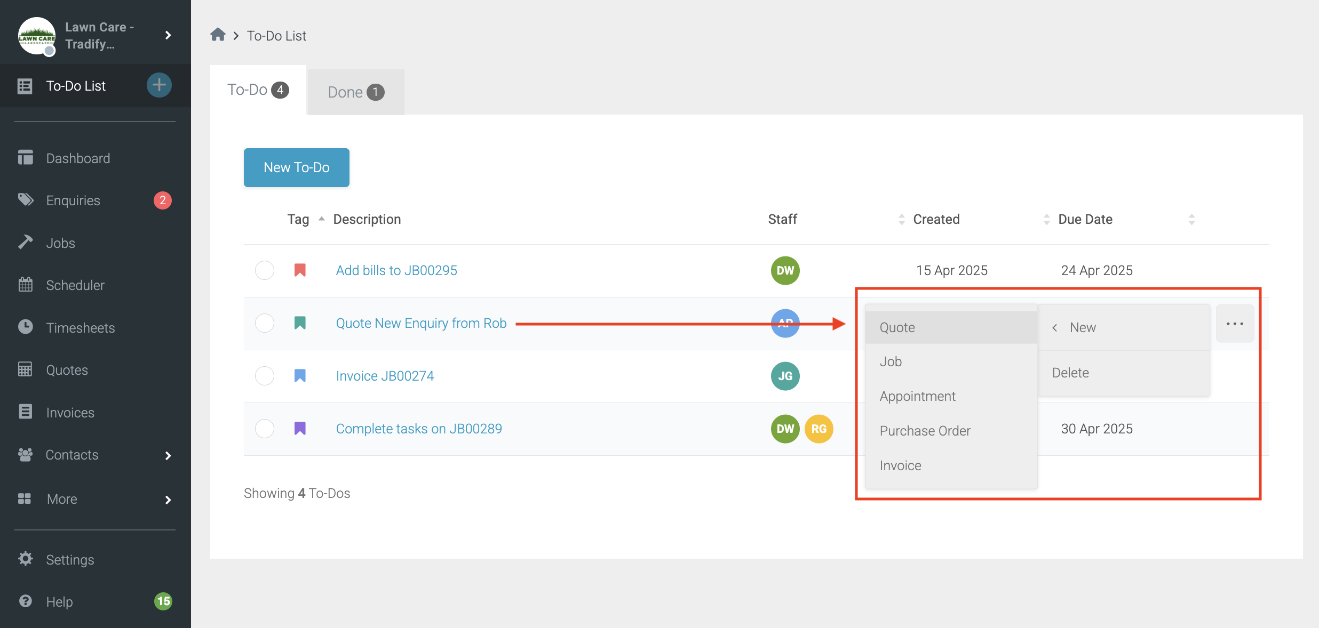
Task: Click the New To-Do button
Action: click(297, 167)
